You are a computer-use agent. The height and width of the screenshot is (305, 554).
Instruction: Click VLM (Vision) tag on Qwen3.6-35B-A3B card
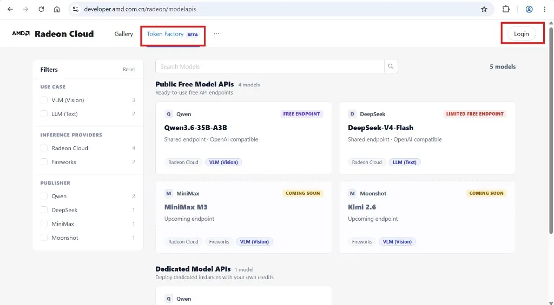tap(223, 162)
